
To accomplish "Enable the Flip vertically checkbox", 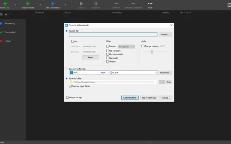I will (x=107, y=51).
